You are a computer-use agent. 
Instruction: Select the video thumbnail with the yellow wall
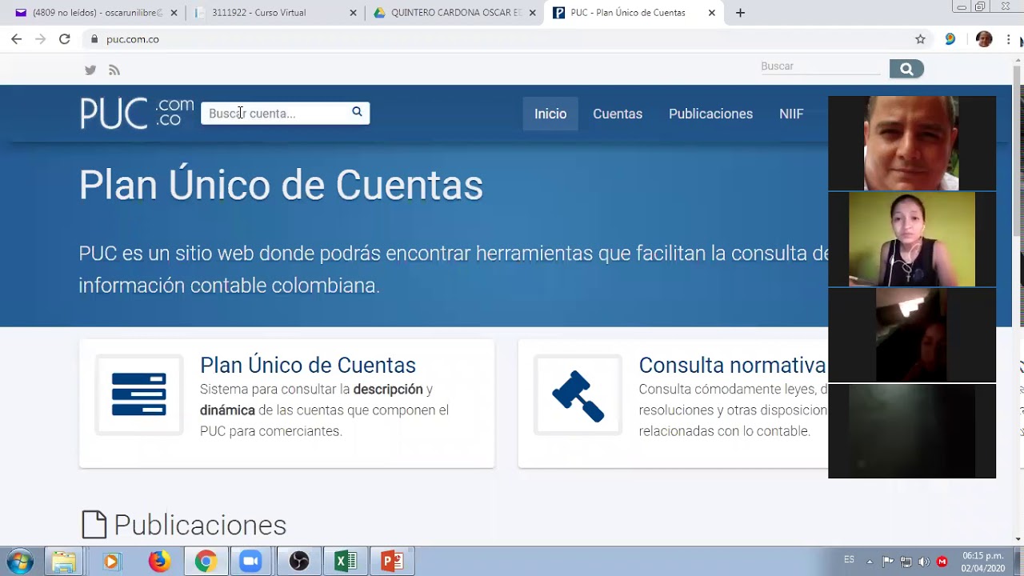[x=912, y=239]
